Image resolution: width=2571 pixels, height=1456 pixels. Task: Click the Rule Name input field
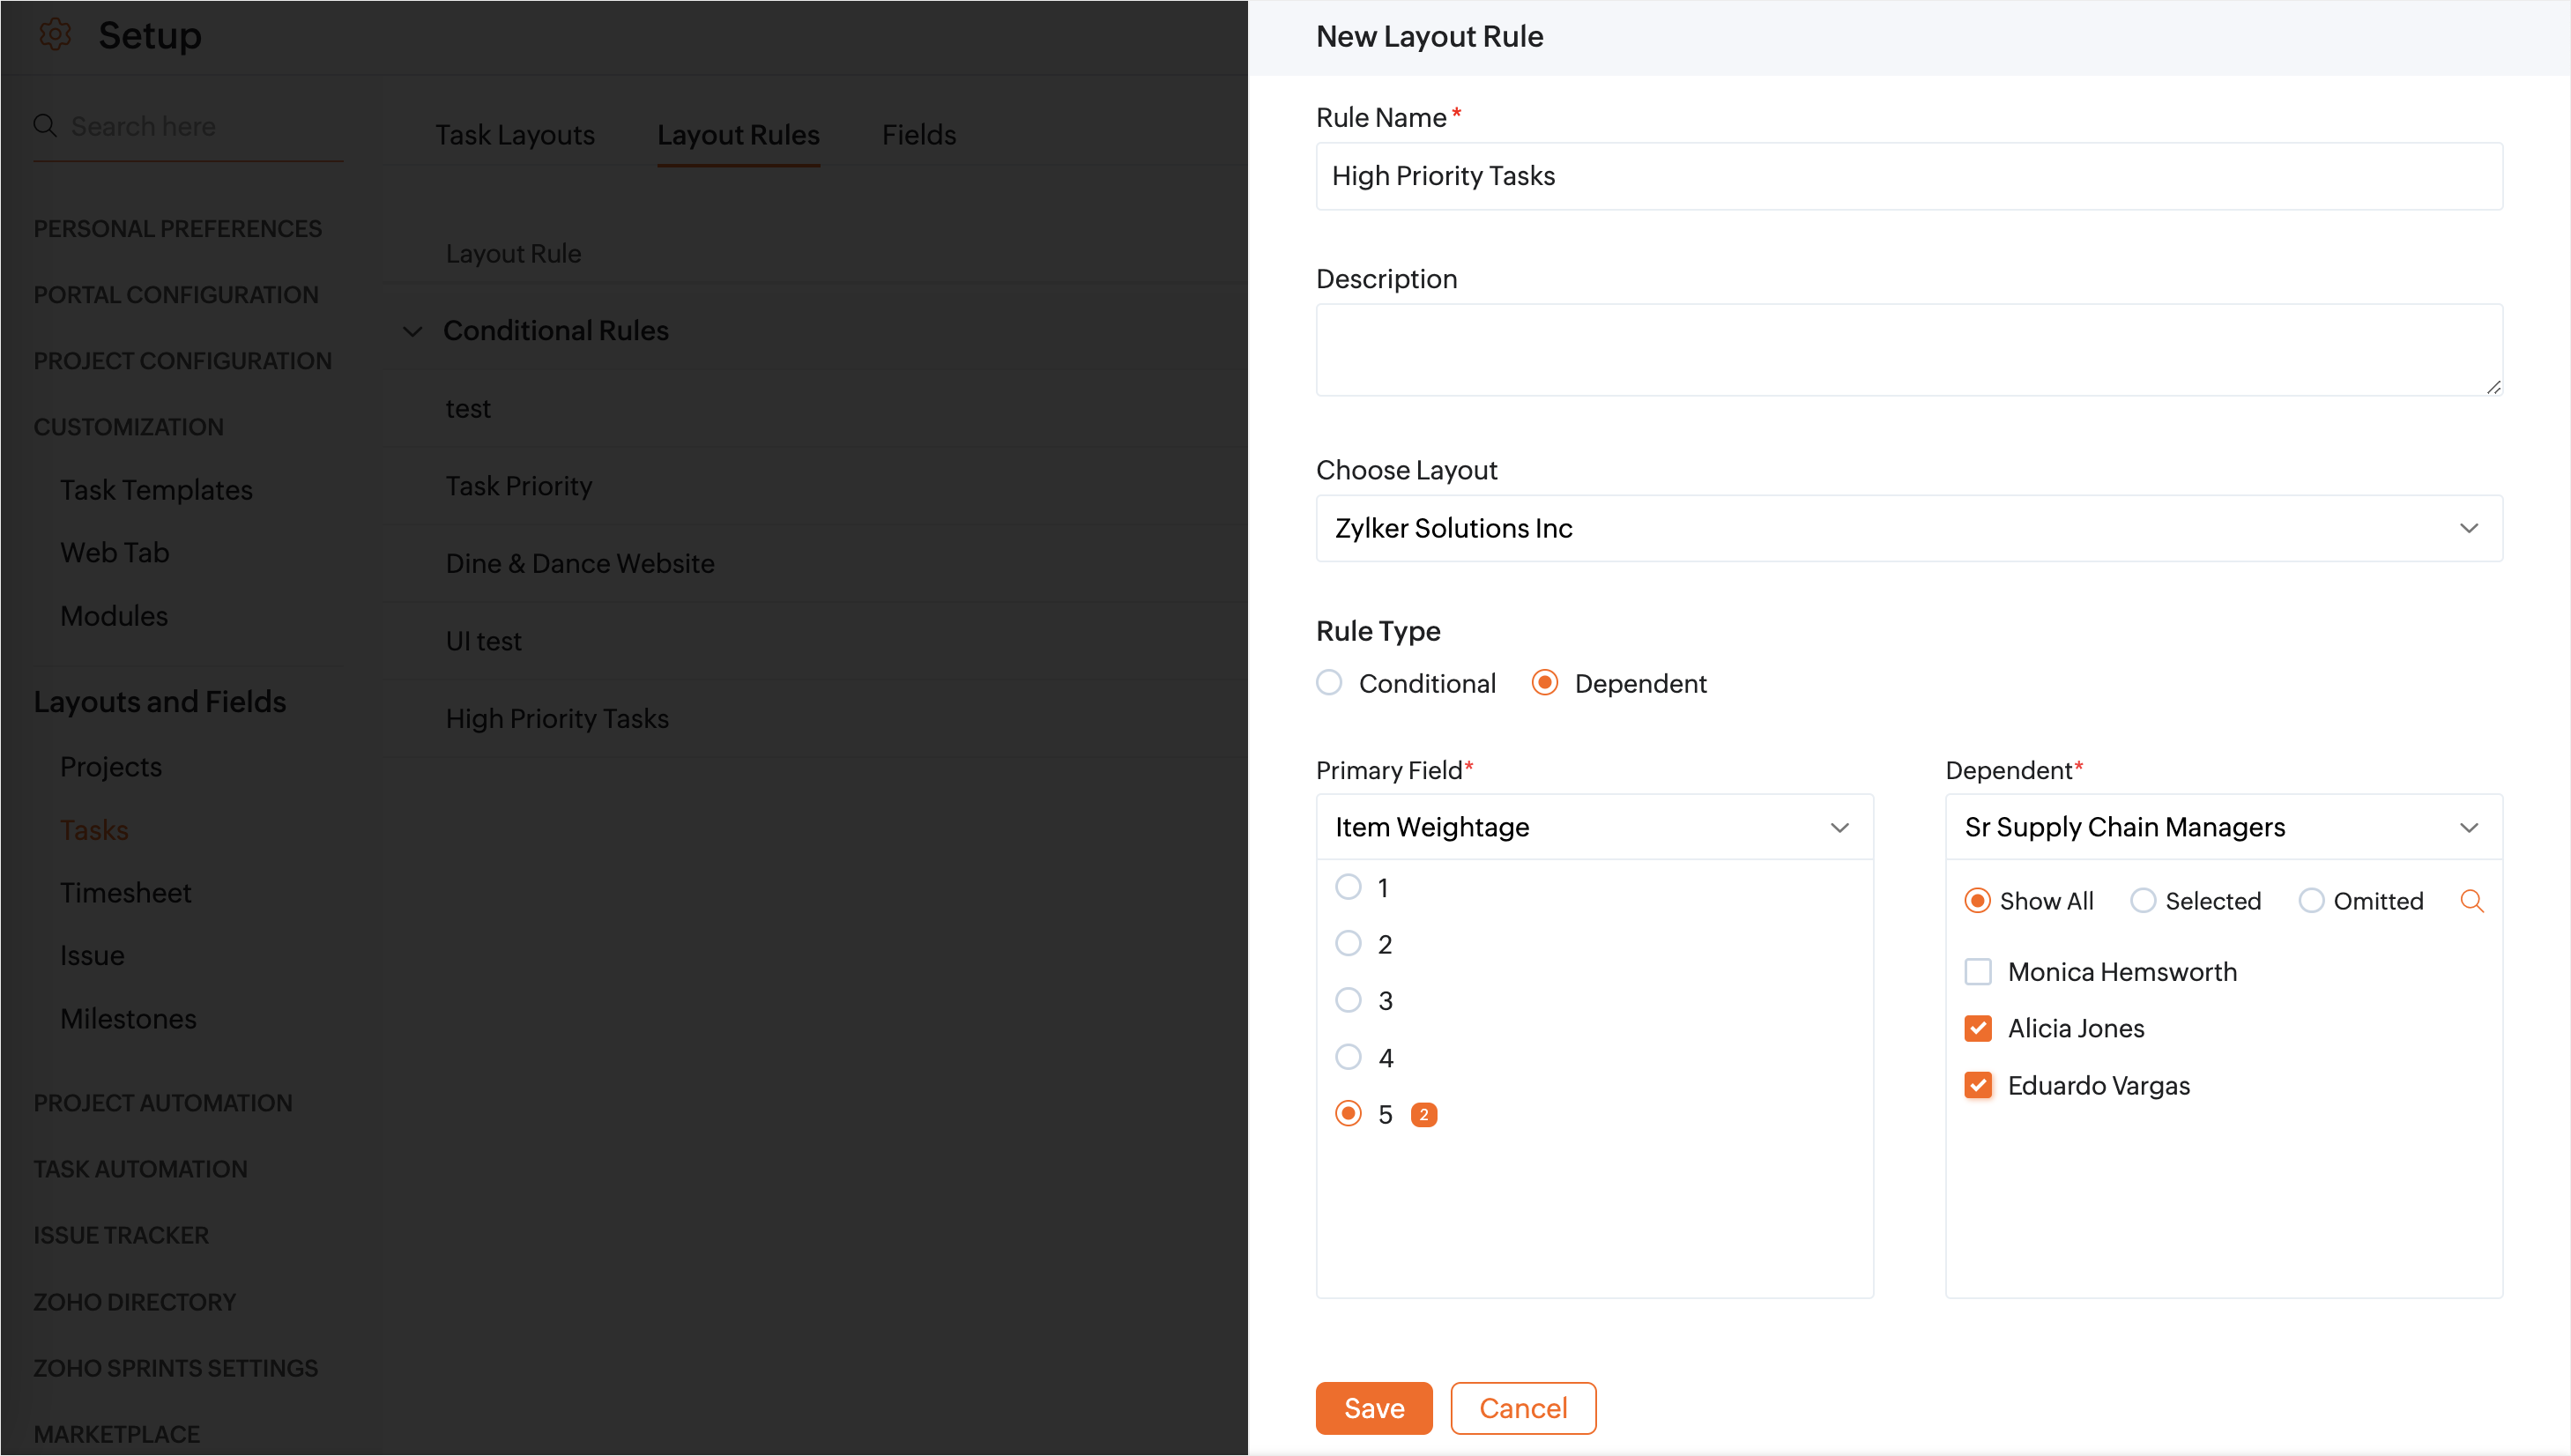[1908, 176]
